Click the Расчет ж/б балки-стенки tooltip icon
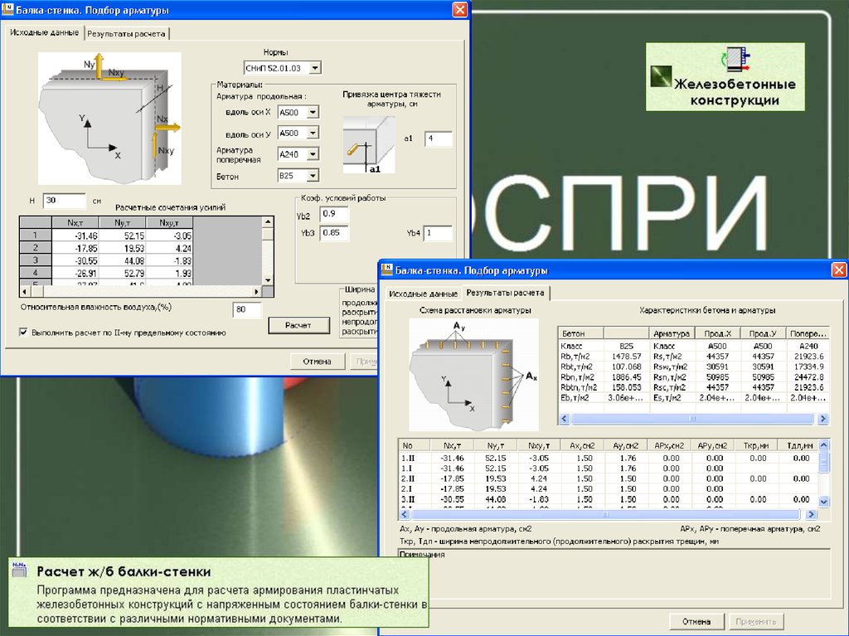 pos(20,570)
